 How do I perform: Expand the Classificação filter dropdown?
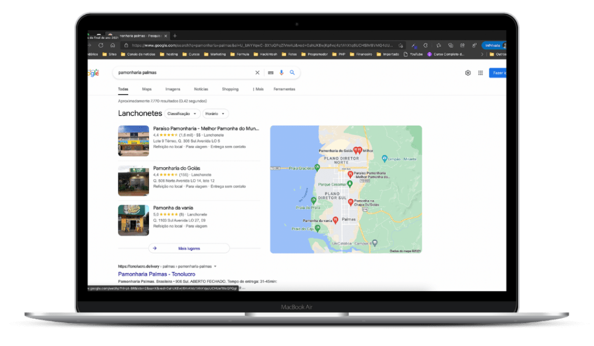coord(182,114)
